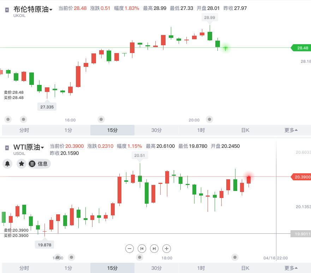Expand the WTI原油 symbol dropdown
311x273 pixels.
tap(42, 148)
